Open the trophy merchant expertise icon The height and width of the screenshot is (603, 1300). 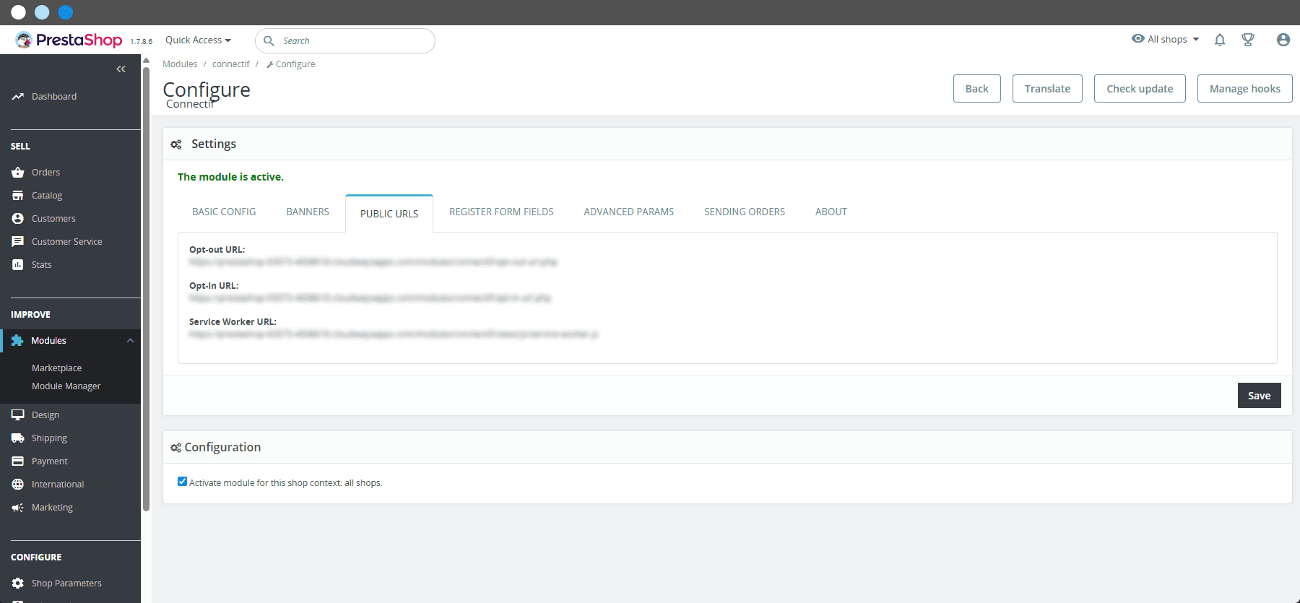(x=1248, y=40)
